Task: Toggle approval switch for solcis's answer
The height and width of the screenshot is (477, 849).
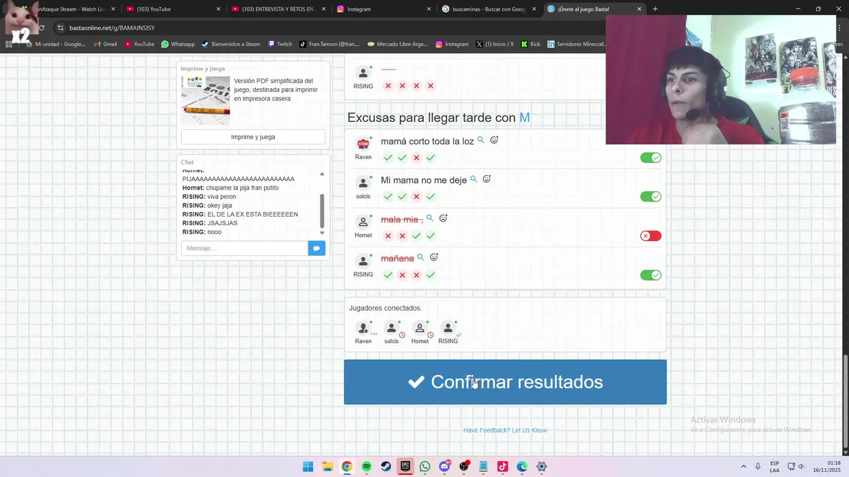Action: [651, 197]
